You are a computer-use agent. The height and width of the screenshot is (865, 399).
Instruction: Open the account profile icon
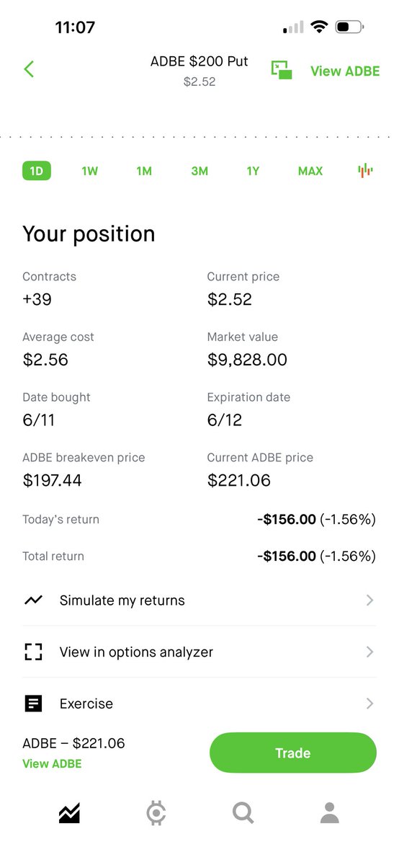330,814
